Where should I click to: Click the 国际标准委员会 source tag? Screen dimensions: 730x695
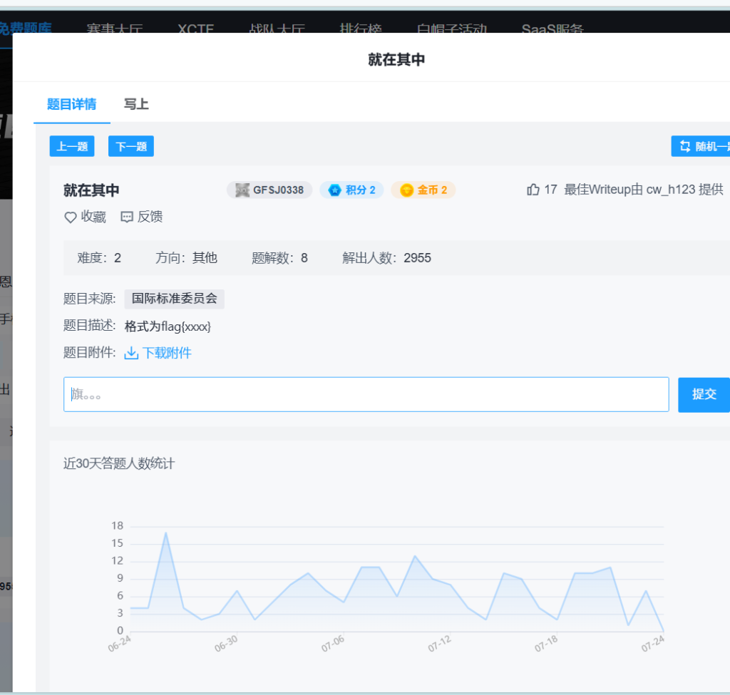[175, 299]
